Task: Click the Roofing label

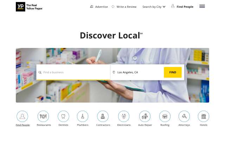Action: [x=165, y=125]
